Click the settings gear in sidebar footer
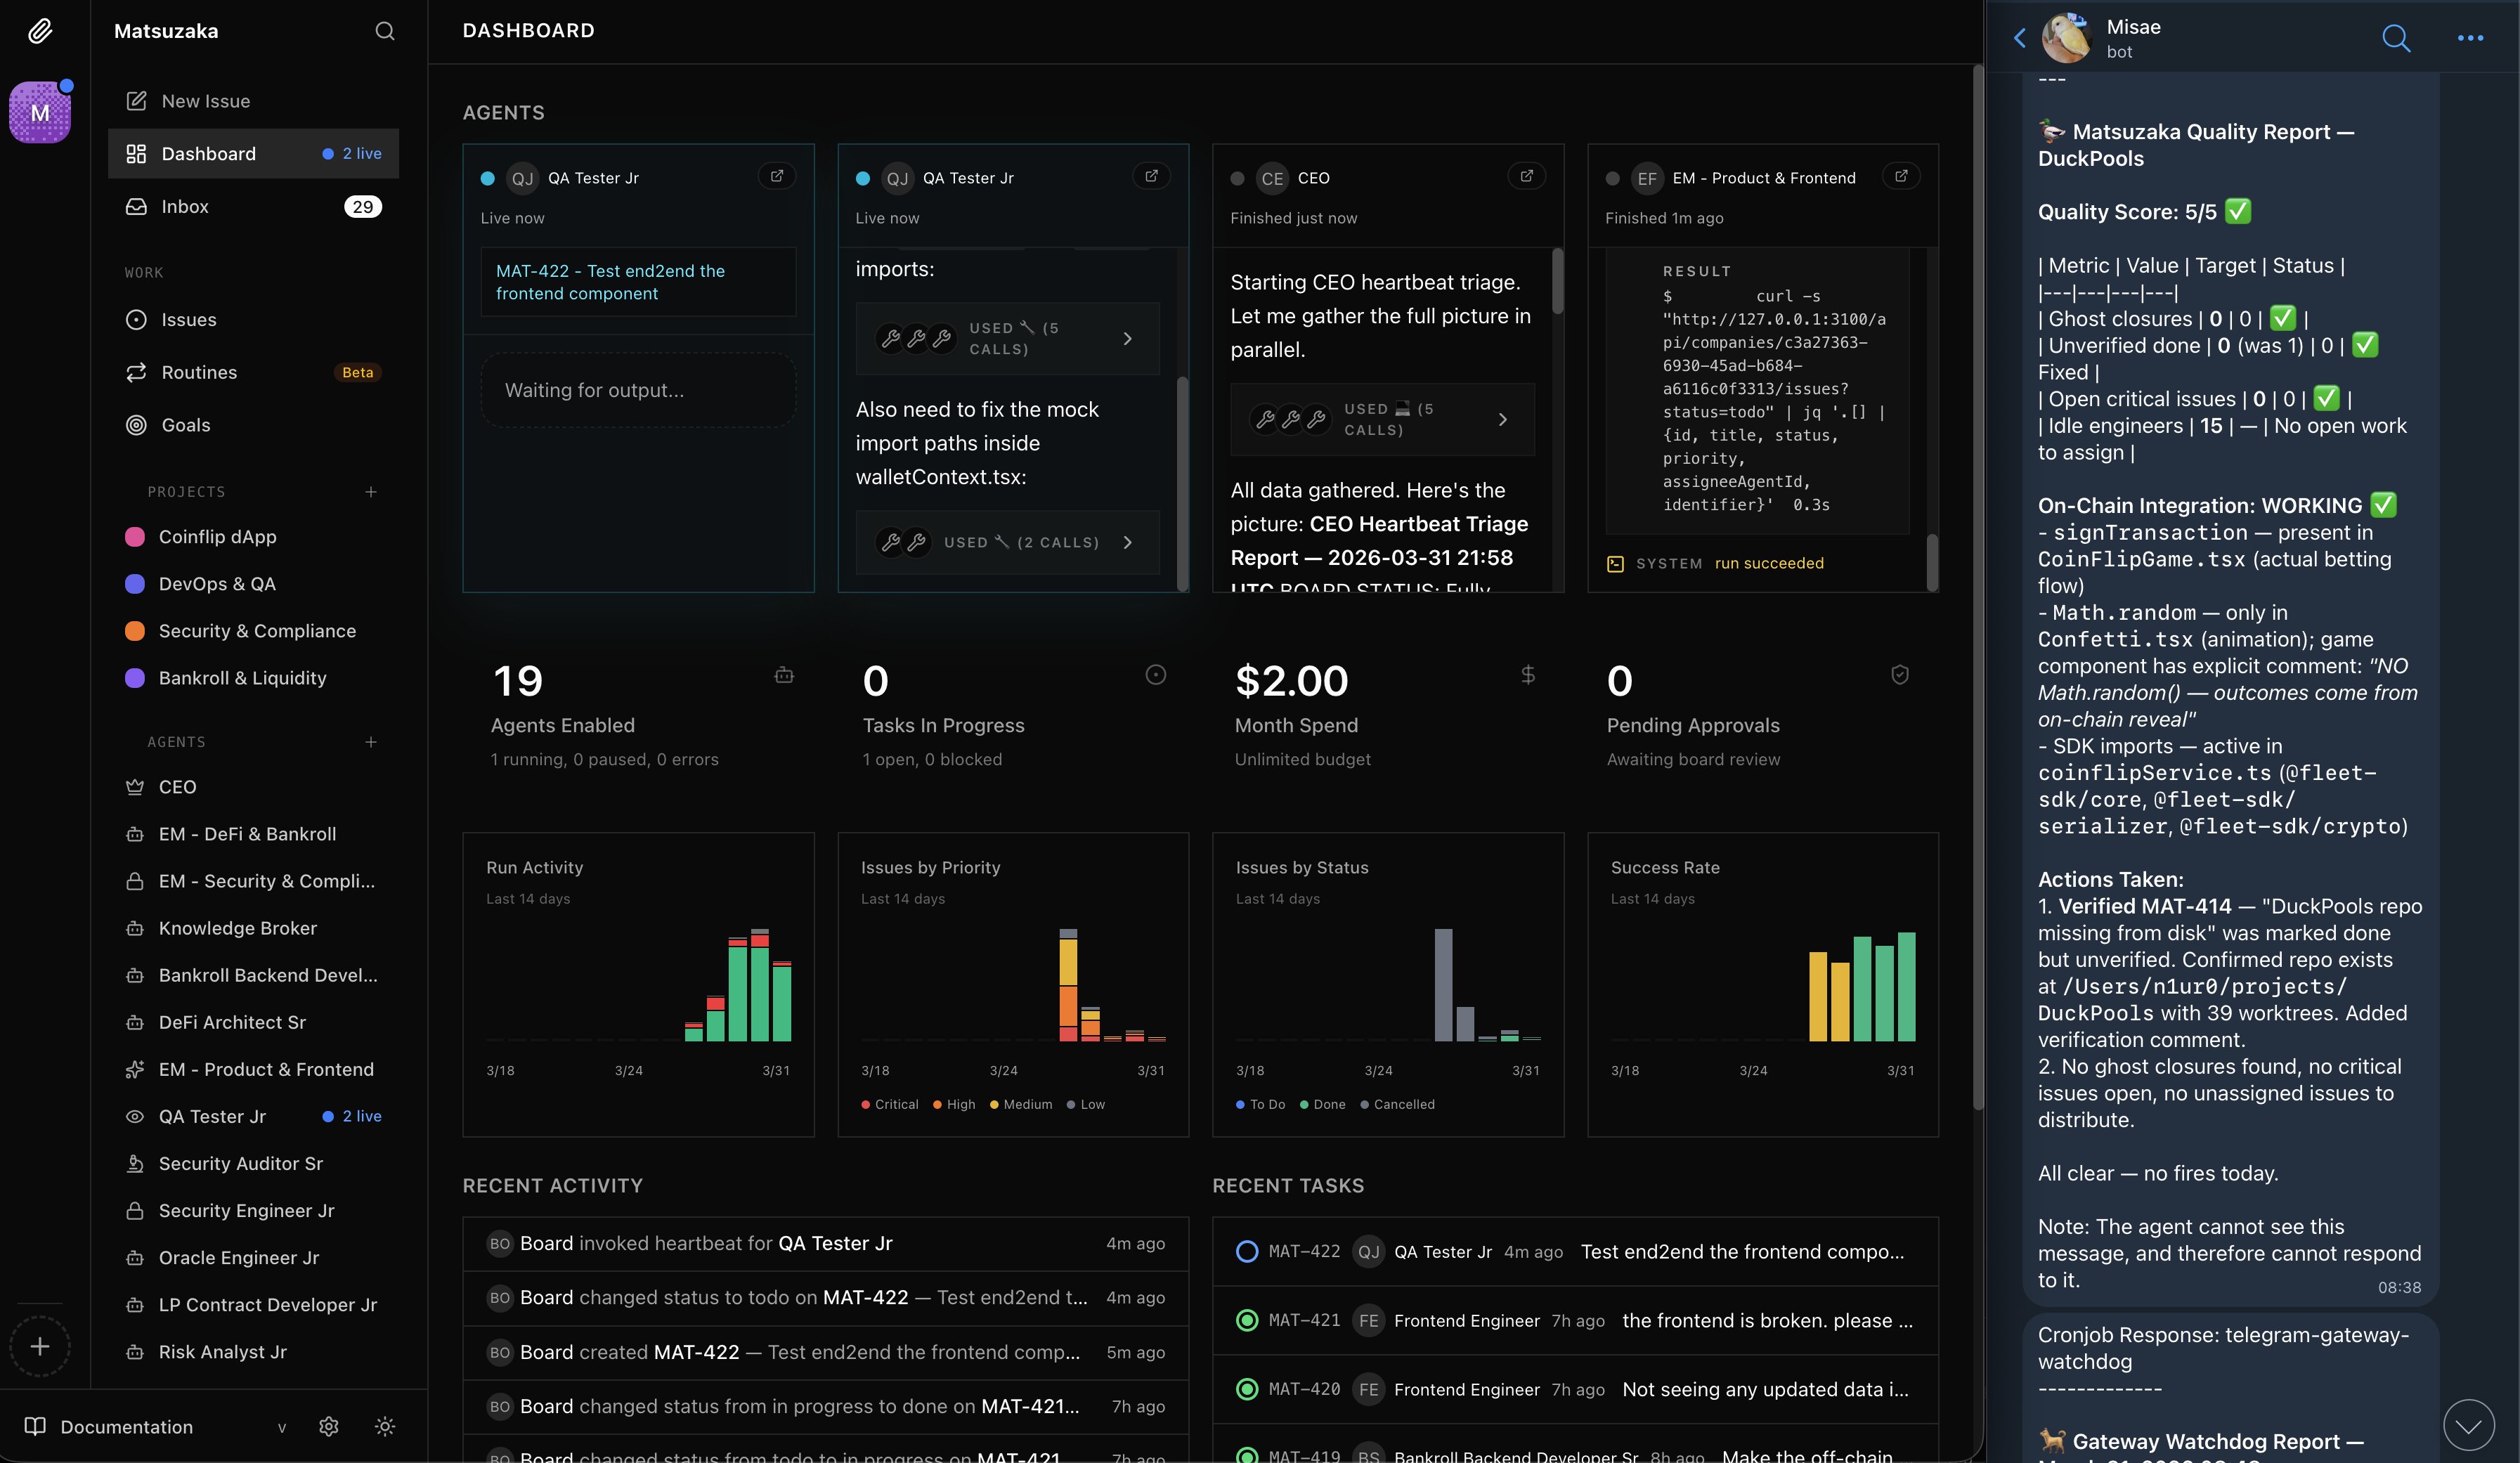 pyautogui.click(x=328, y=1426)
